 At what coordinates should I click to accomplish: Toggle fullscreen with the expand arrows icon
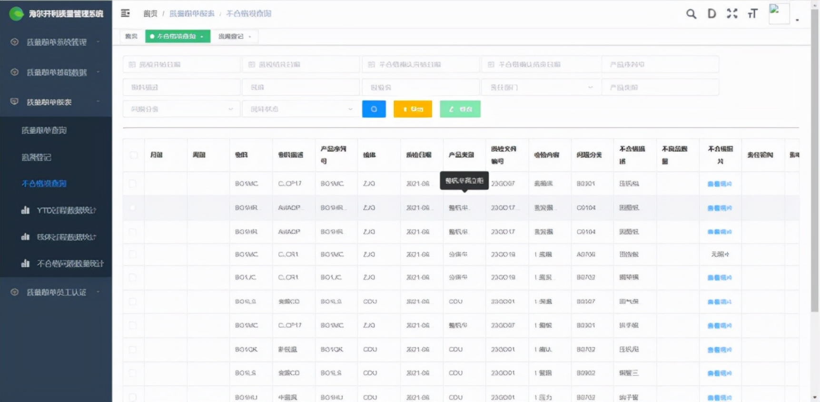coord(732,14)
